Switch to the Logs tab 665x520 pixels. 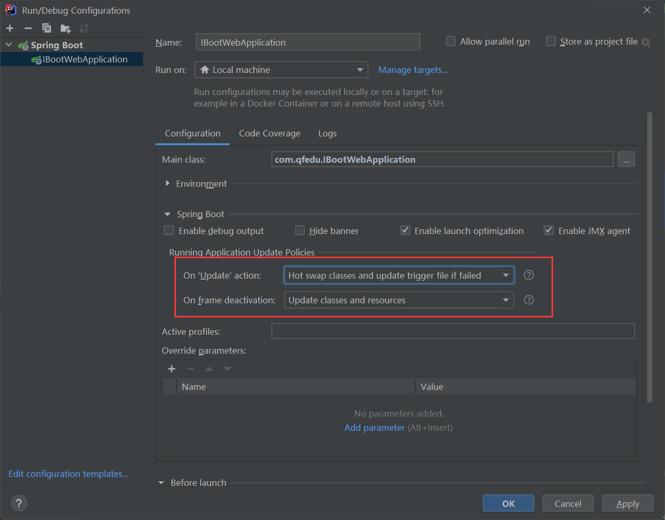pos(327,134)
